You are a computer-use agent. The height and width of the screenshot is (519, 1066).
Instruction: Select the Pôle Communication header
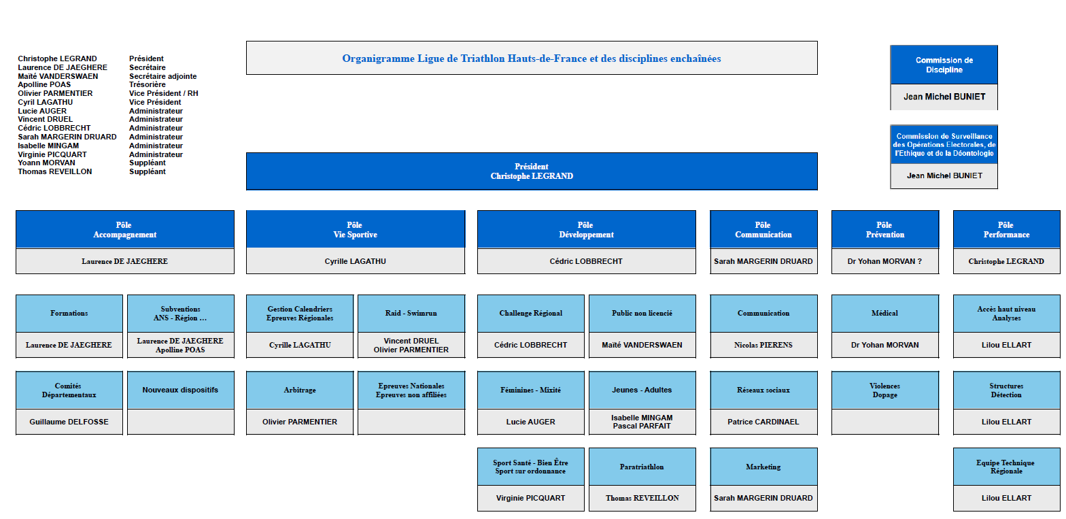tap(763, 230)
